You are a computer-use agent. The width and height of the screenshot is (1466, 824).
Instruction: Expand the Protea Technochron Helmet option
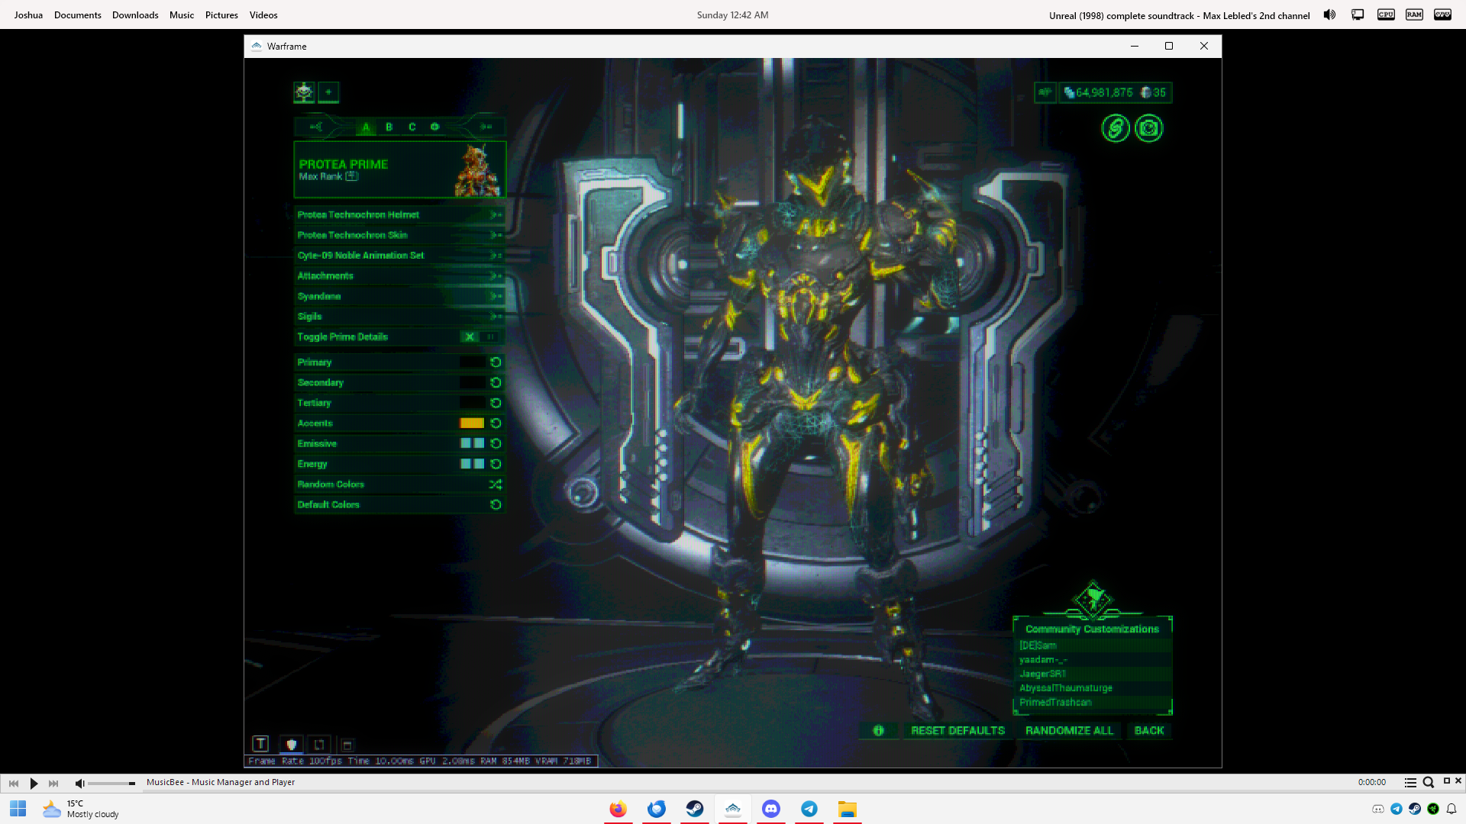pyautogui.click(x=400, y=214)
